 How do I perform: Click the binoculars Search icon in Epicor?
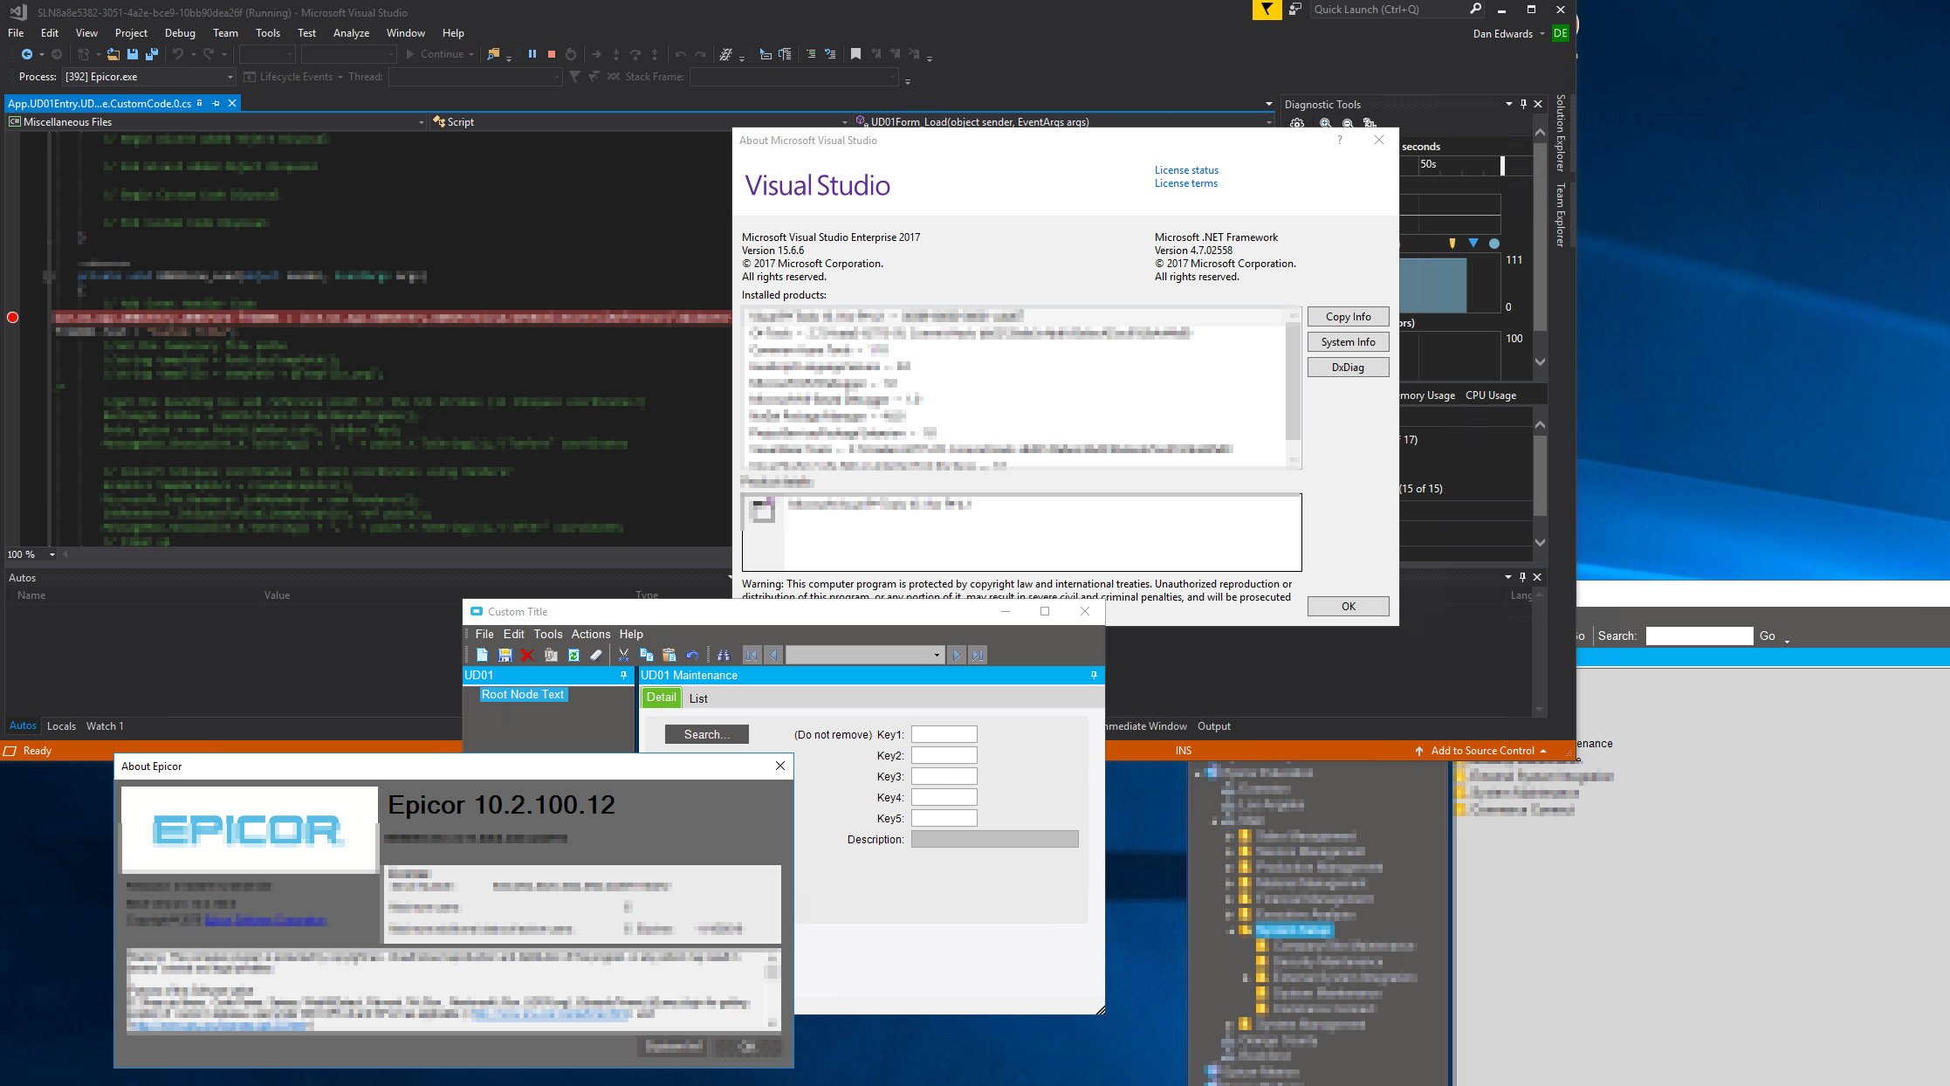click(x=723, y=655)
